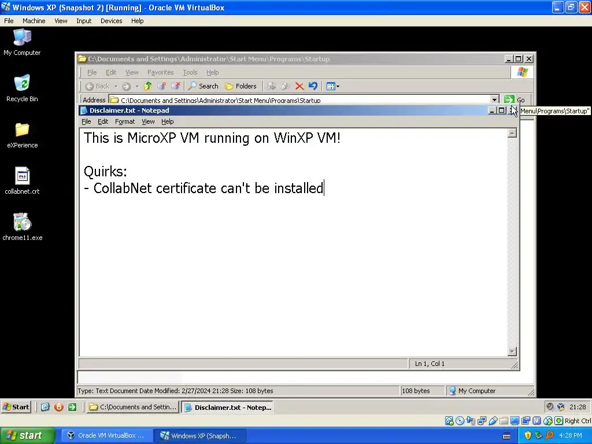Click the guest XP Start button
The width and height of the screenshot is (592, 444).
[16, 407]
